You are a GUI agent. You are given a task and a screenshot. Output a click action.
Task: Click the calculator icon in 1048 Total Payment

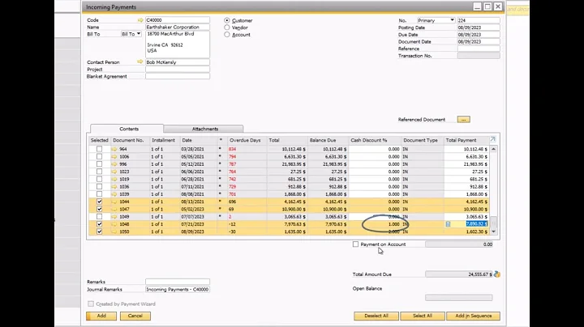click(x=448, y=224)
